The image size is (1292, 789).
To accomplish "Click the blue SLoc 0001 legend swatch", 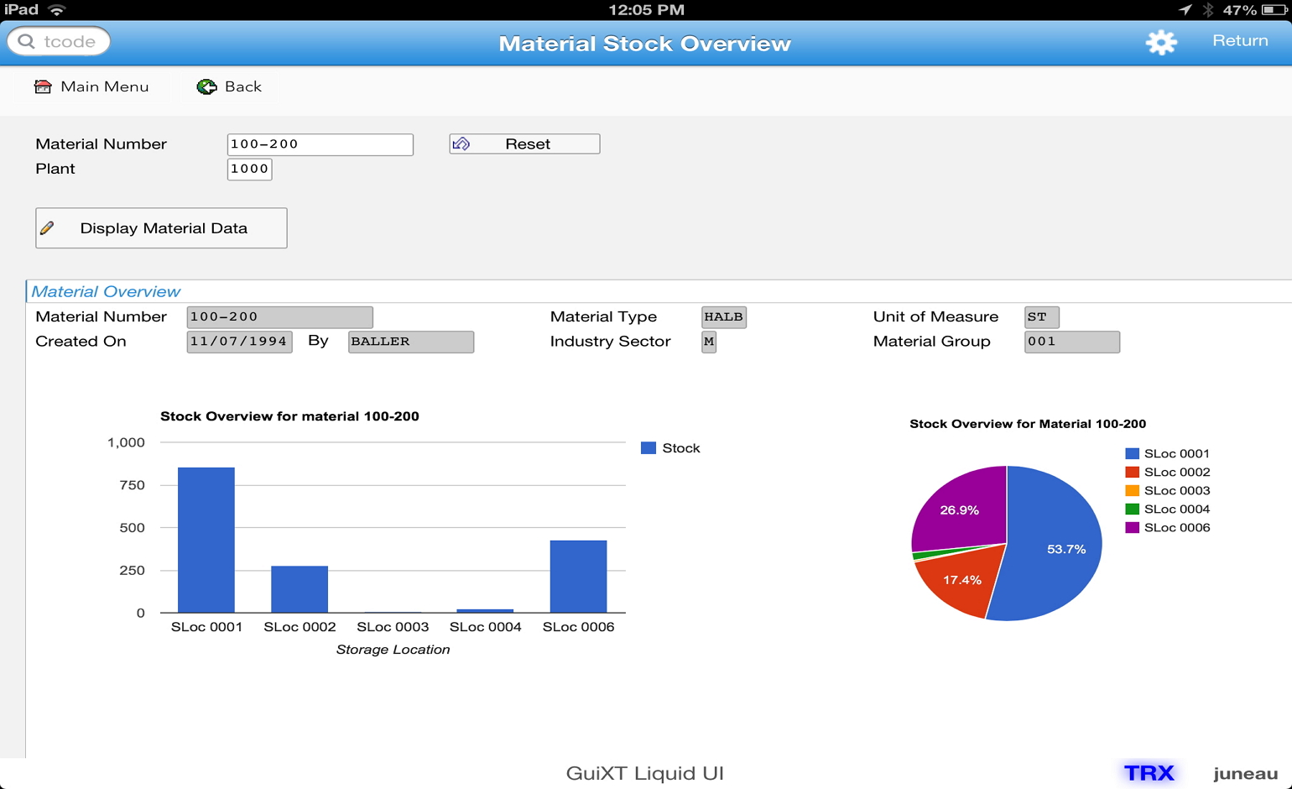I will coord(1132,453).
